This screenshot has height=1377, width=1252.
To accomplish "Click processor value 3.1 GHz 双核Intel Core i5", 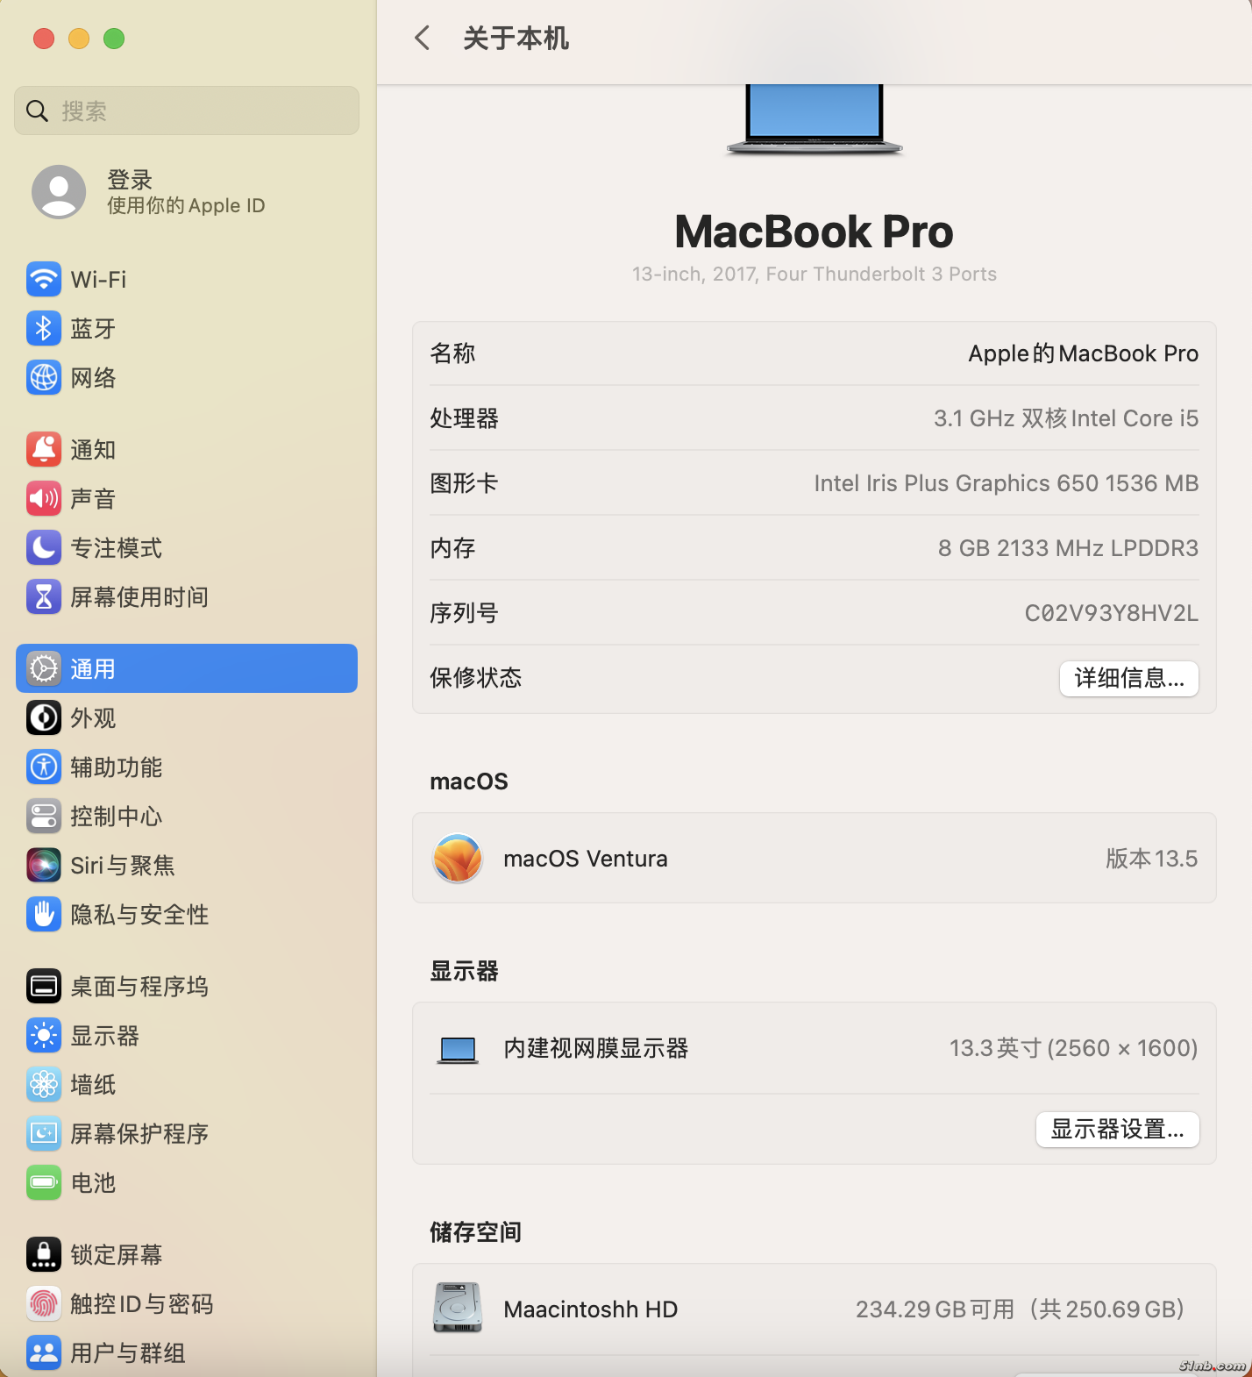I will click(x=1066, y=418).
